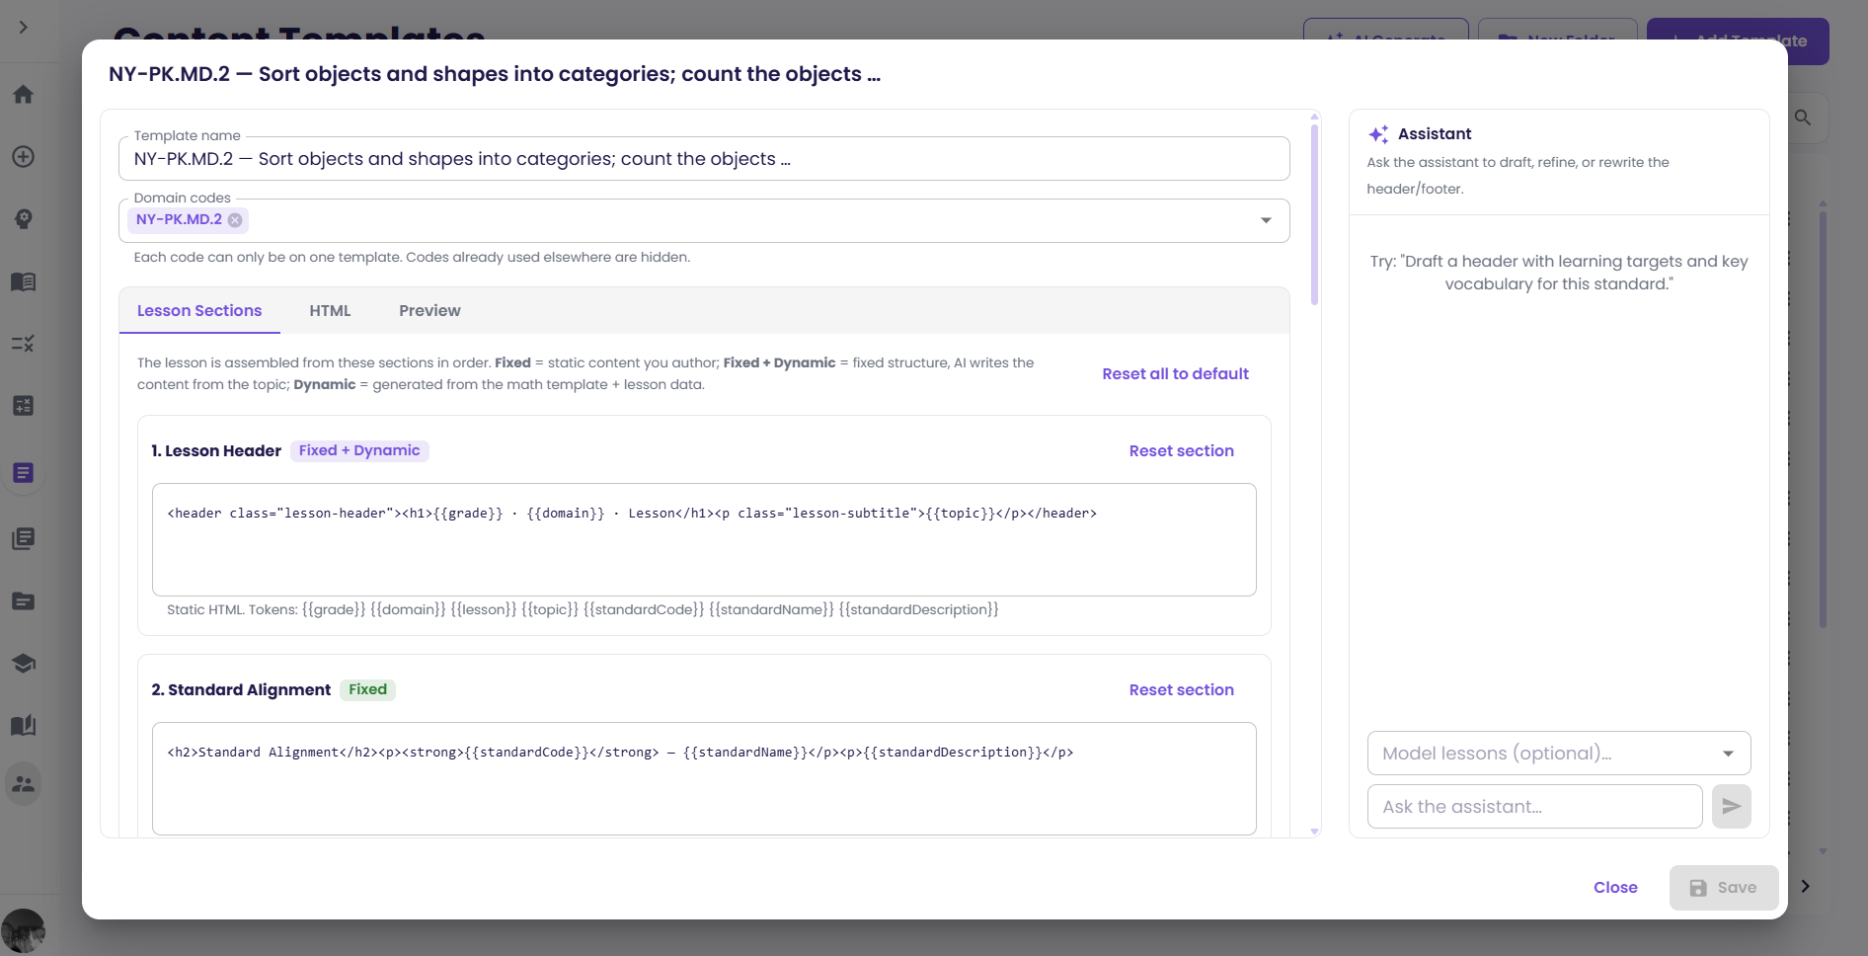Click the Lesson Header HTML textarea

704,539
